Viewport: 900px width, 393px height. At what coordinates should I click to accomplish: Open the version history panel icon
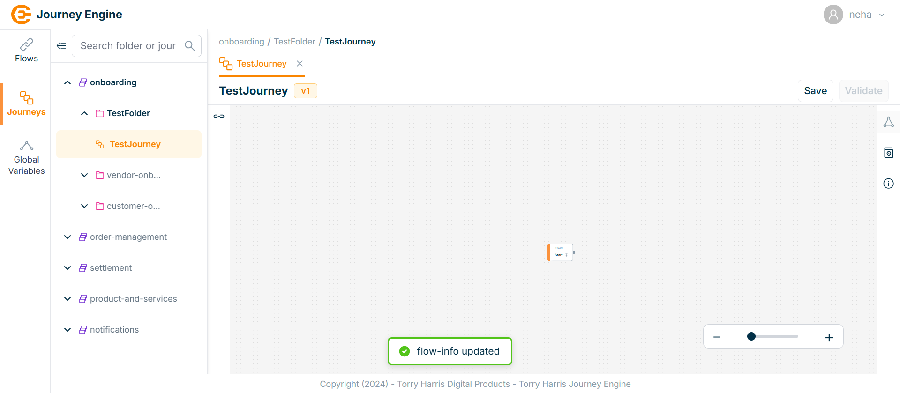point(888,153)
